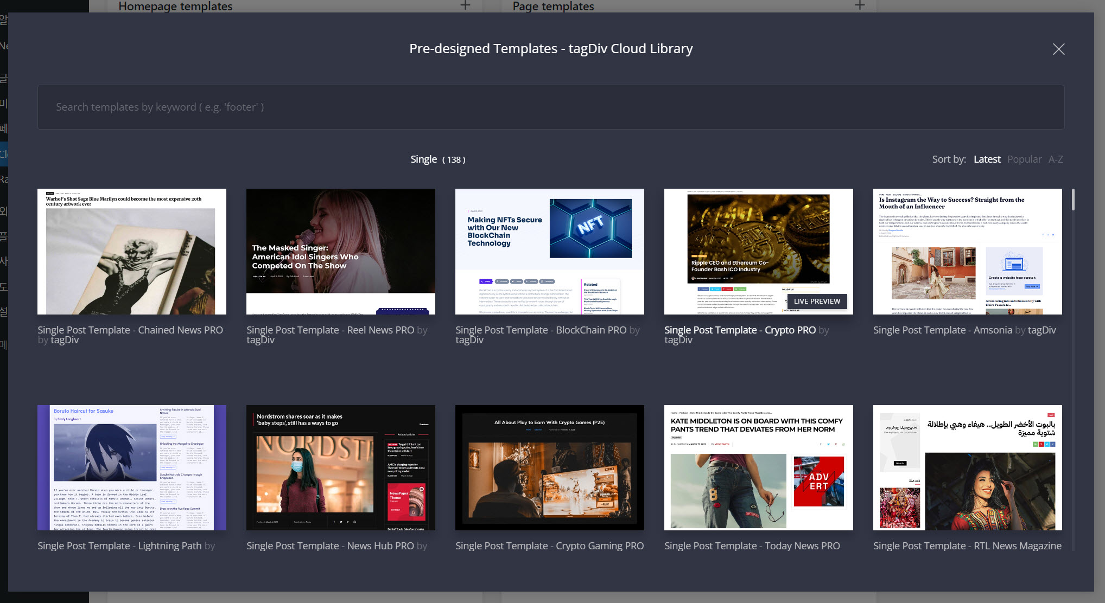
Task: Click the 'Single Post Template - Chained News PRO' title
Action: click(x=130, y=330)
